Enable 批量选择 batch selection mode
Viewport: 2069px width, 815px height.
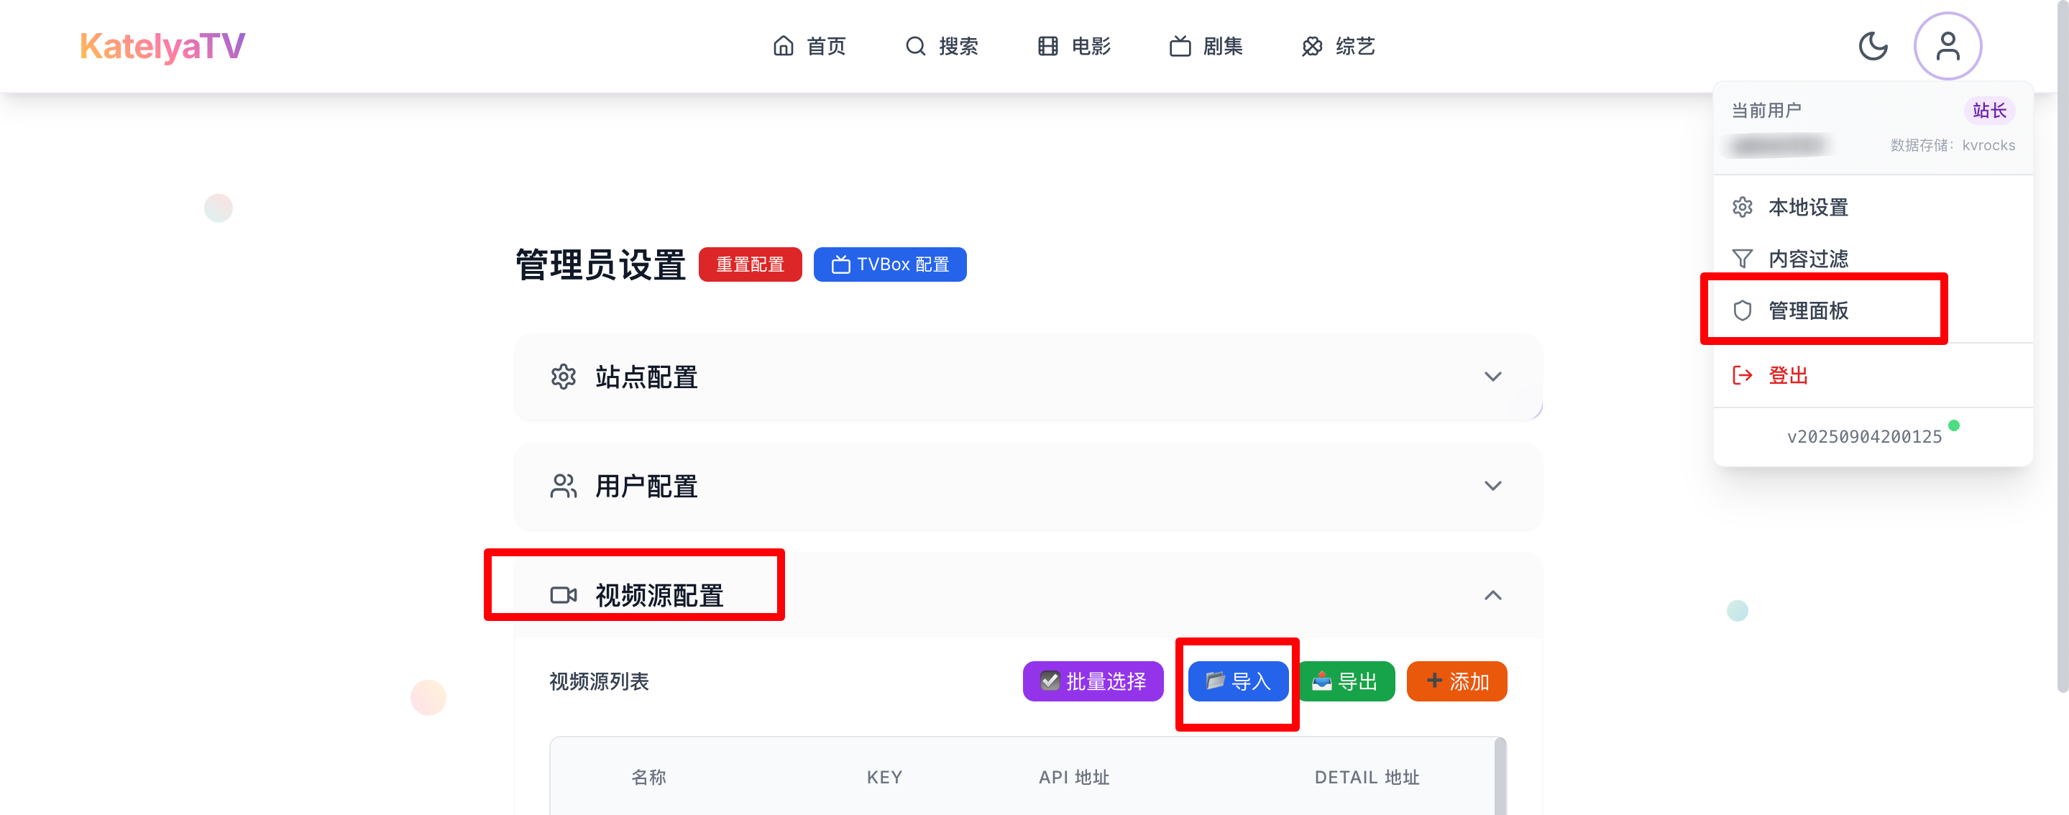tap(1092, 681)
